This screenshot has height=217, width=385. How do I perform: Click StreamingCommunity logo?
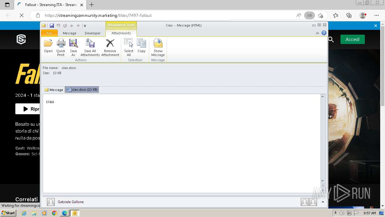coord(21,39)
